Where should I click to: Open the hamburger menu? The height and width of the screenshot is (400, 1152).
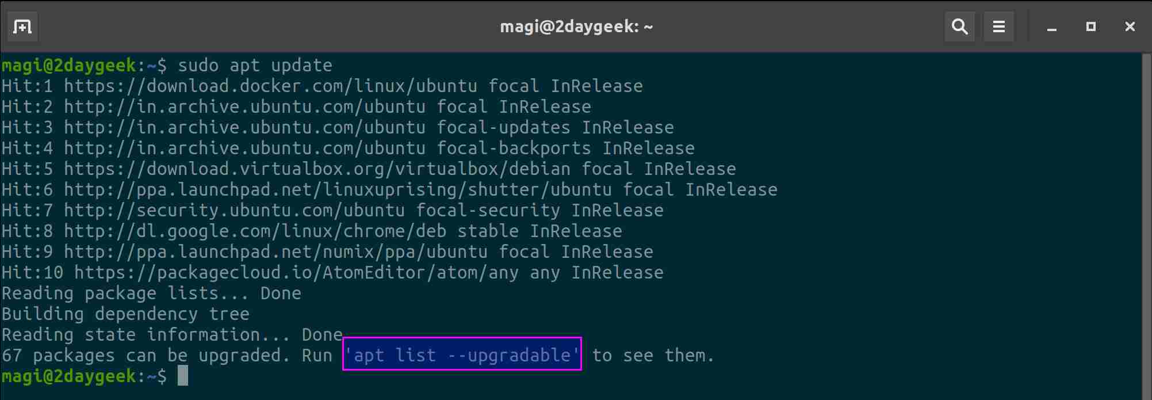point(998,26)
